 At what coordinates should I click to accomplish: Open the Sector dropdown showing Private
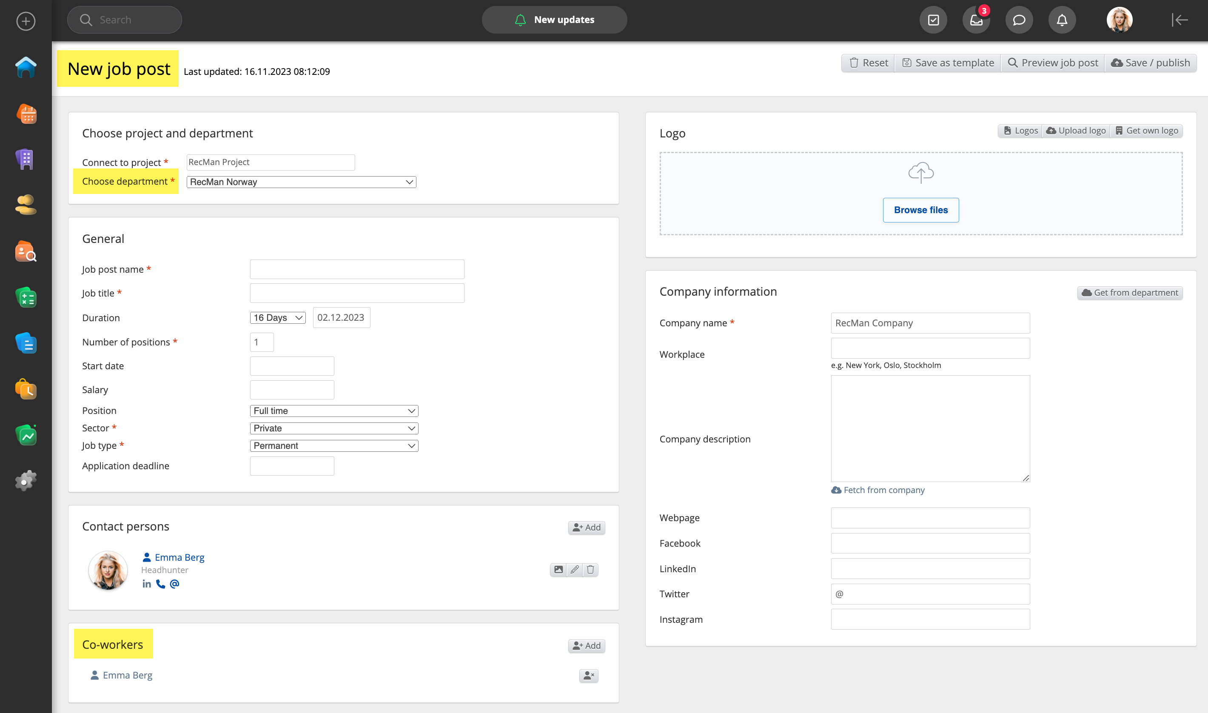(334, 428)
